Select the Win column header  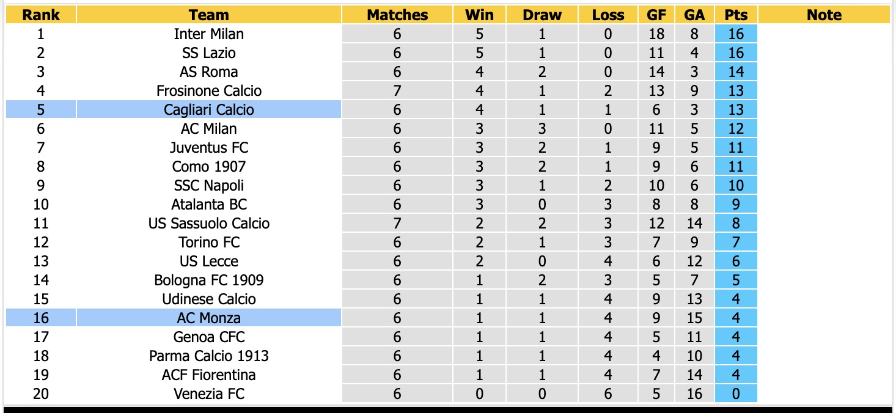pyautogui.click(x=479, y=15)
